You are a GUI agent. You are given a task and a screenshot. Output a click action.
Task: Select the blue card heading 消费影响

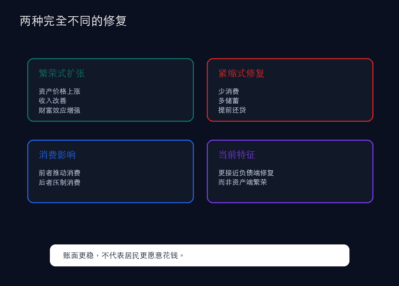(57, 155)
